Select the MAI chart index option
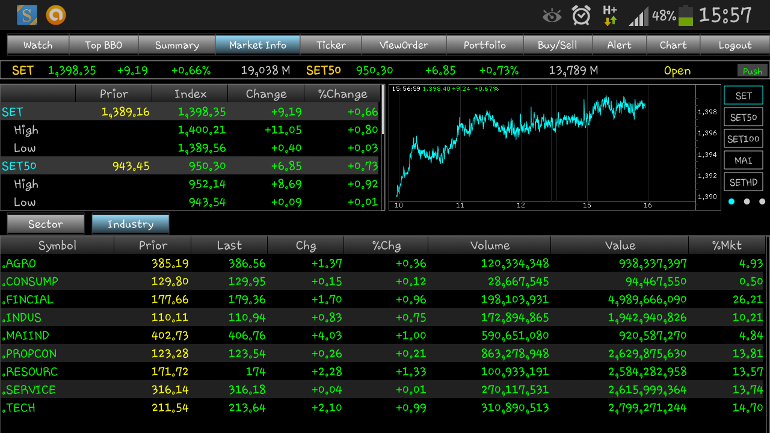Viewport: 770px width, 433px height. [x=743, y=161]
